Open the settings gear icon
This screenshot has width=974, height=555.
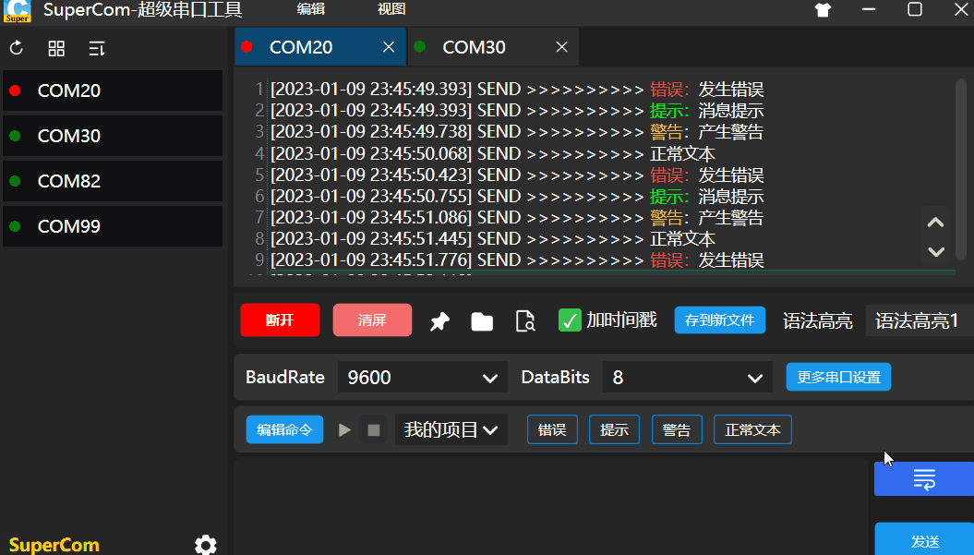[x=206, y=545]
